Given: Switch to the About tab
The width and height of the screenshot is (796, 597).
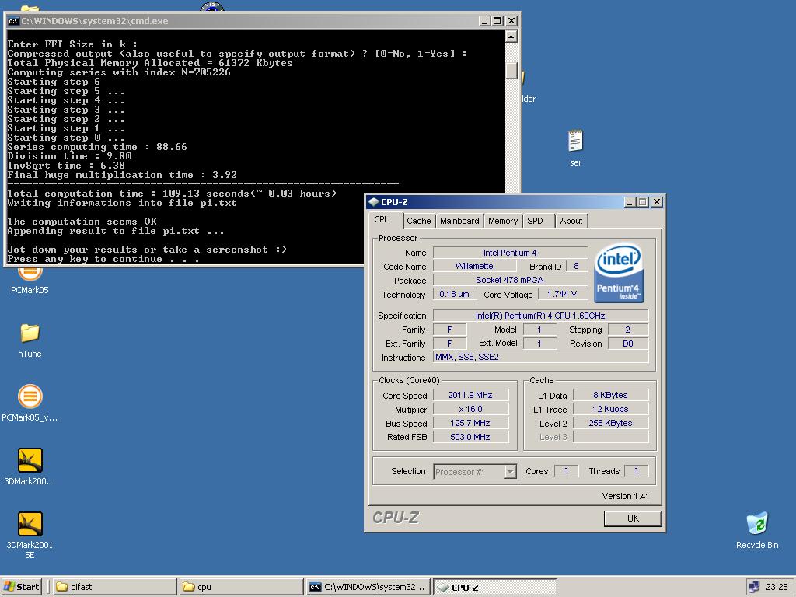Looking at the screenshot, I should click(x=571, y=221).
